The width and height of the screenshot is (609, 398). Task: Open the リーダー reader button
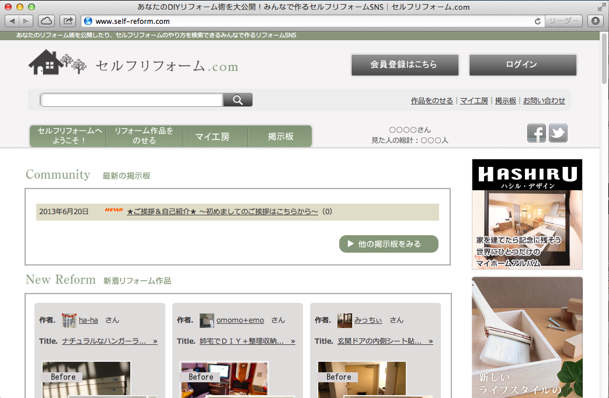tap(563, 21)
